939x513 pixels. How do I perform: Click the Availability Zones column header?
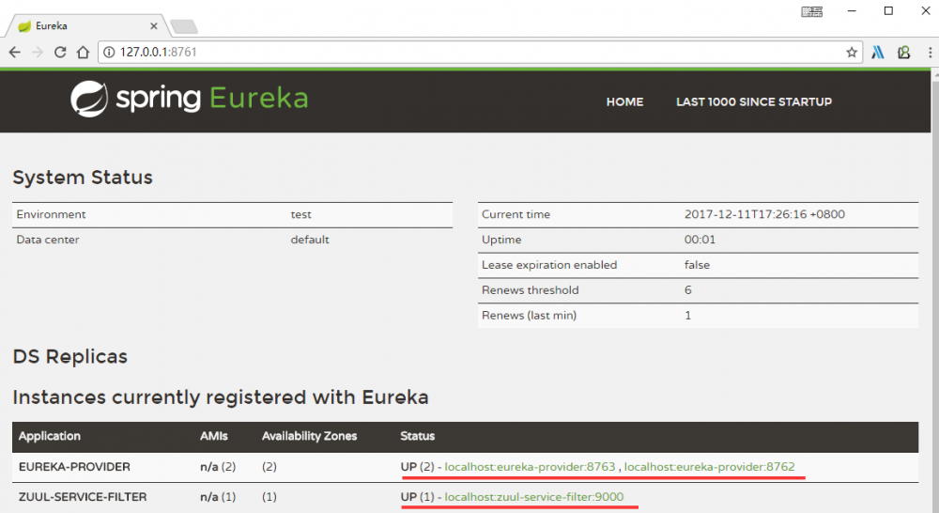point(309,436)
